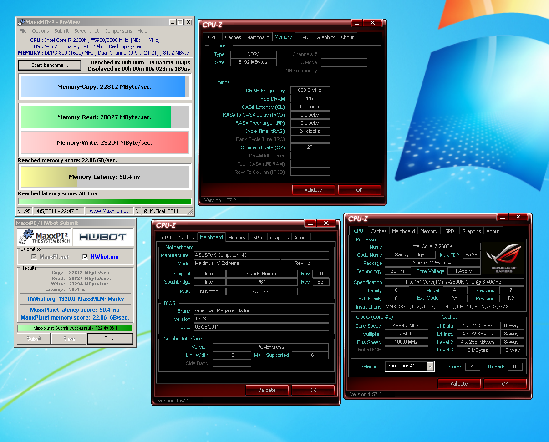
Task: Switch to Mainboard tab in Memory window
Action: click(258, 37)
